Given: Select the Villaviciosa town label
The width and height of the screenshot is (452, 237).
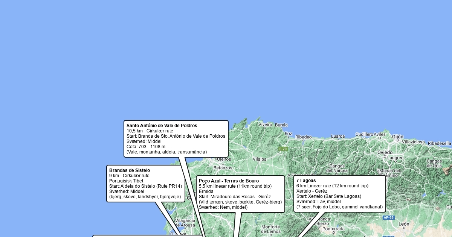Looking at the screenshot, I should pos(413,142).
